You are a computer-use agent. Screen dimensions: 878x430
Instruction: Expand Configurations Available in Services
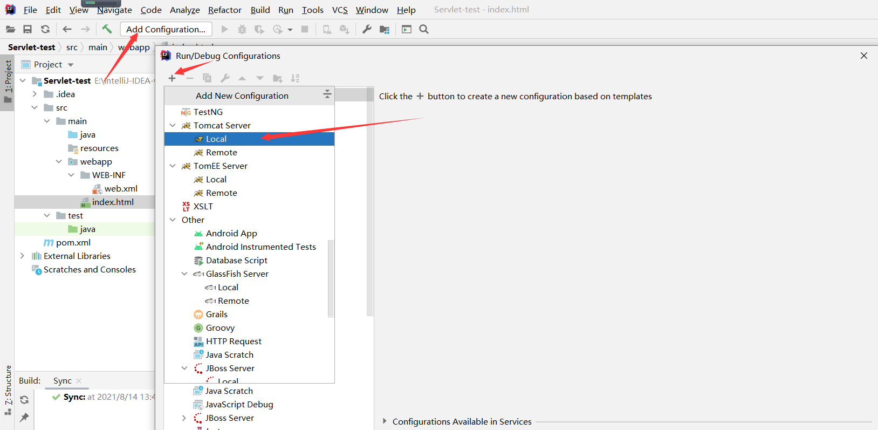pyautogui.click(x=385, y=421)
